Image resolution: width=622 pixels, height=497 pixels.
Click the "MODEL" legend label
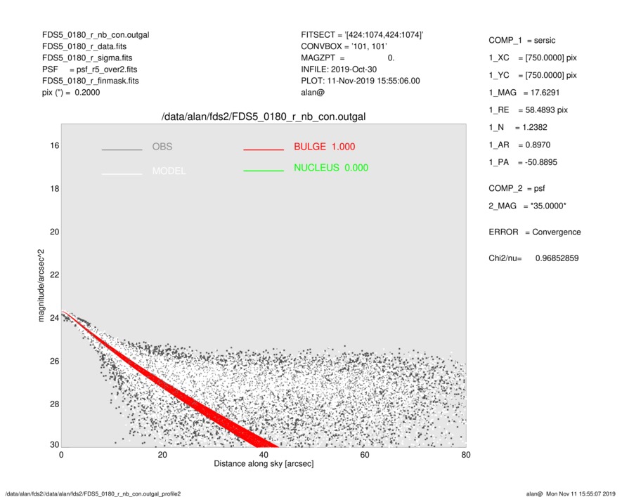(169, 171)
